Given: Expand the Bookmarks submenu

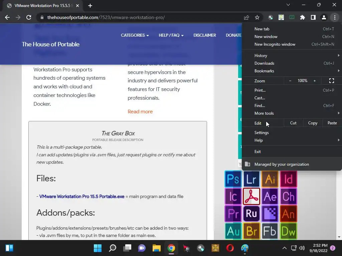Looking at the screenshot, I should click(x=292, y=71).
